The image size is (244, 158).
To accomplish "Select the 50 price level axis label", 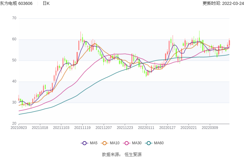I will pyautogui.click(x=14, y=60).
